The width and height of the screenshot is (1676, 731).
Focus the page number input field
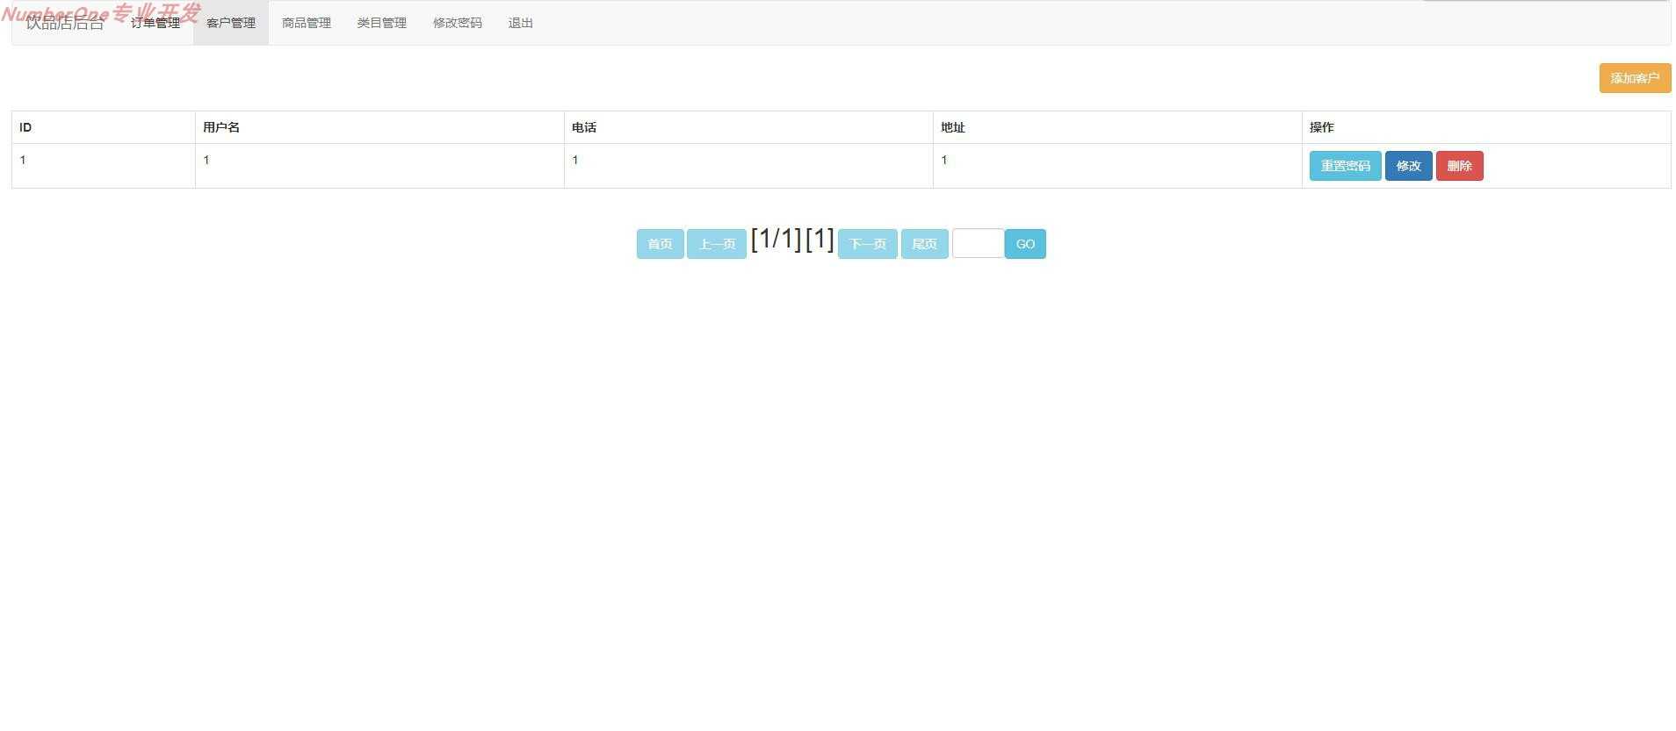(x=978, y=243)
